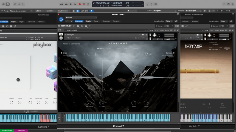
Task: Open New (default) multi rack dropdown
Action: [106, 30]
